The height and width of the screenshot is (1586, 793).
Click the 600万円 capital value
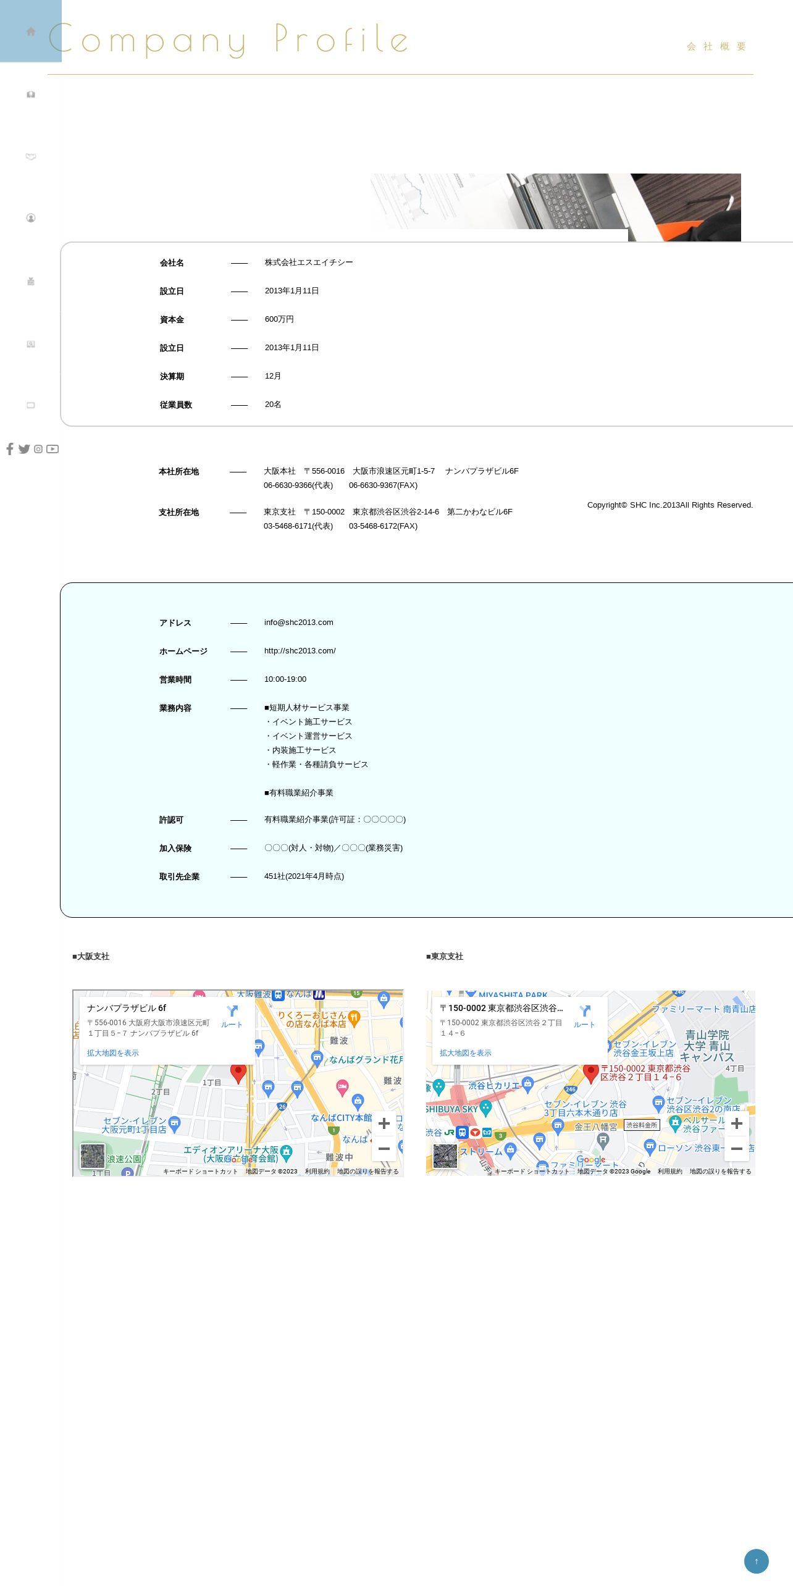tap(279, 319)
